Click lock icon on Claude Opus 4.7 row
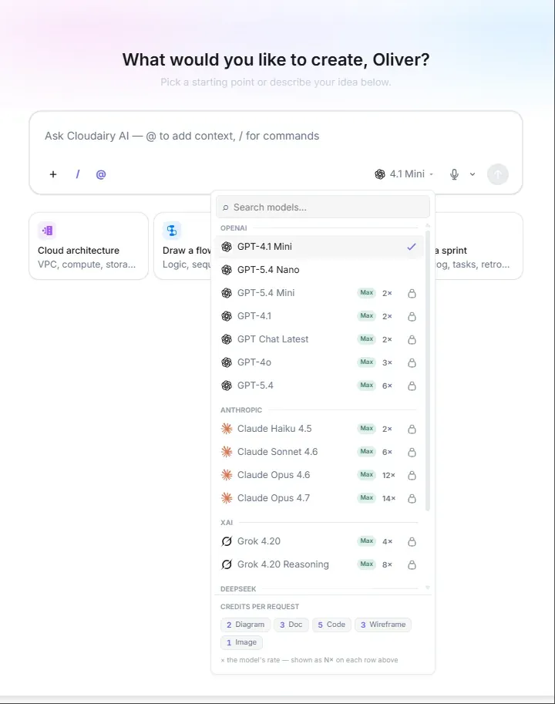The height and width of the screenshot is (704, 555). click(x=412, y=498)
